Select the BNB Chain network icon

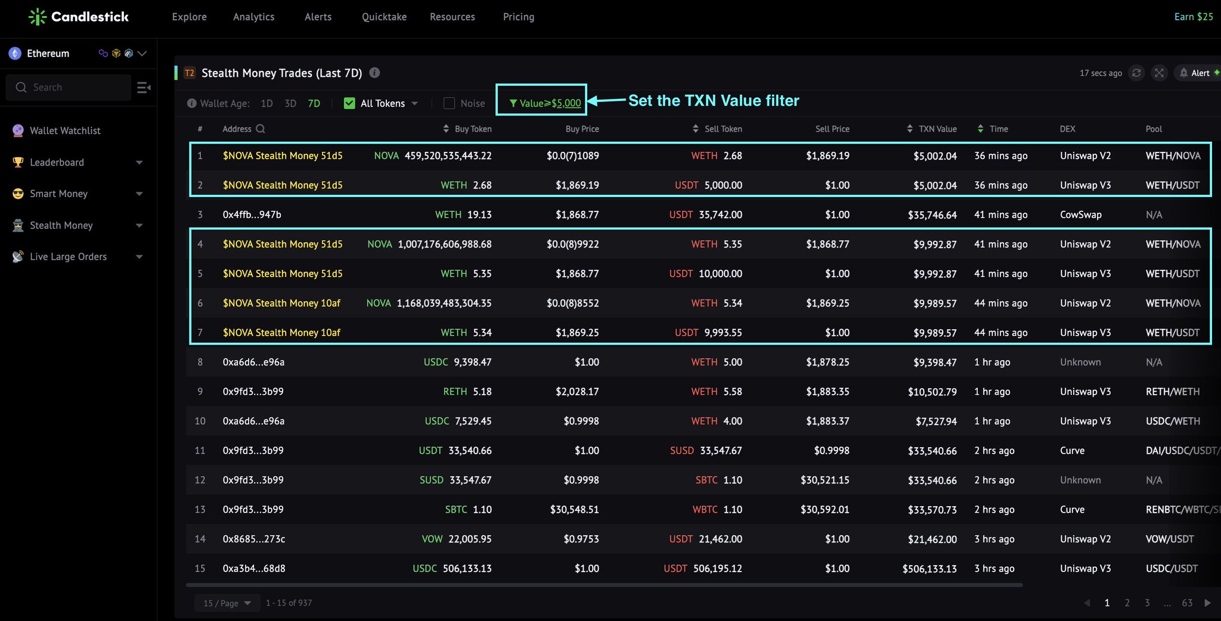116,53
